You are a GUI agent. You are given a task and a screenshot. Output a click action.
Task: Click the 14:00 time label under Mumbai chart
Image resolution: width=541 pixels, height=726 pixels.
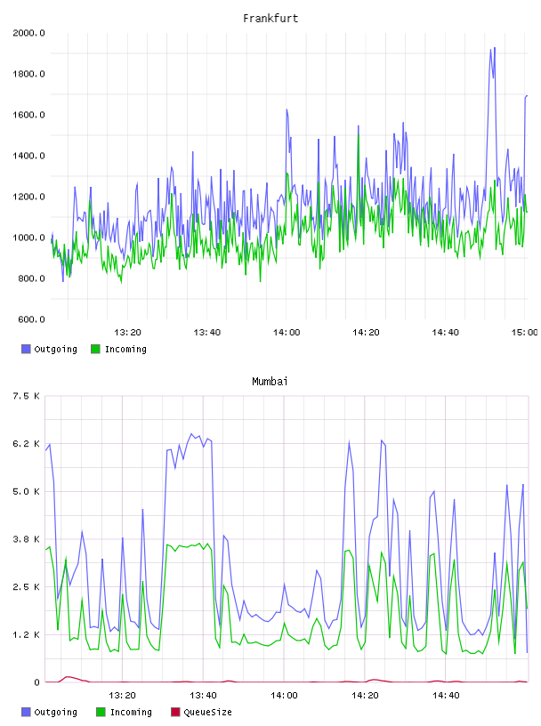[x=284, y=696]
